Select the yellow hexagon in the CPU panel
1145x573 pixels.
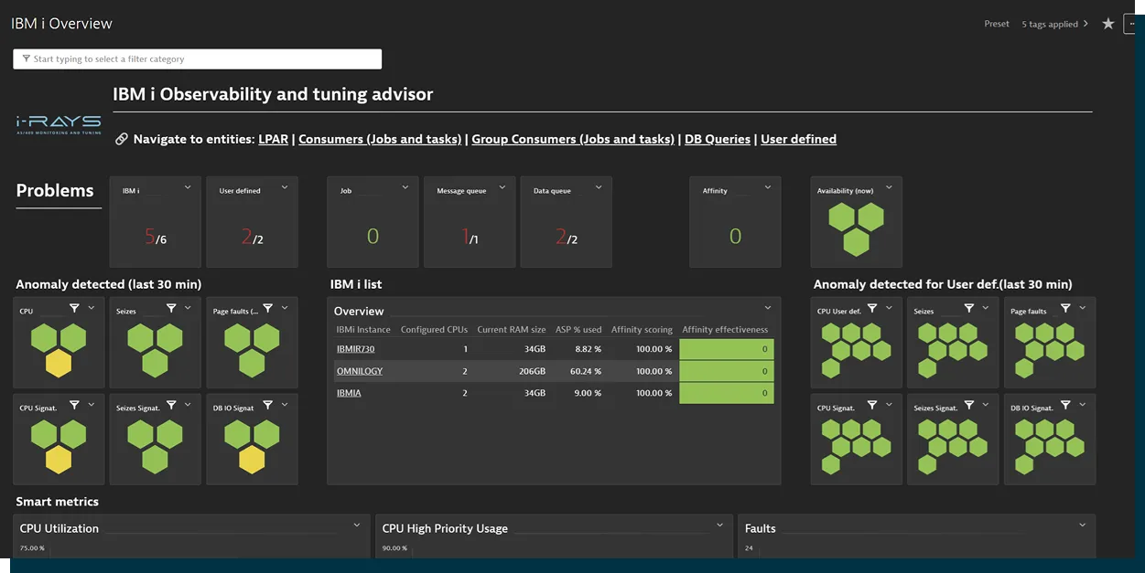59,364
